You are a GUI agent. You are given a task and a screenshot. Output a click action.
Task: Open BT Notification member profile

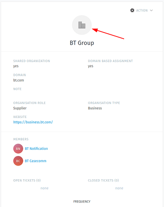tap(37, 149)
